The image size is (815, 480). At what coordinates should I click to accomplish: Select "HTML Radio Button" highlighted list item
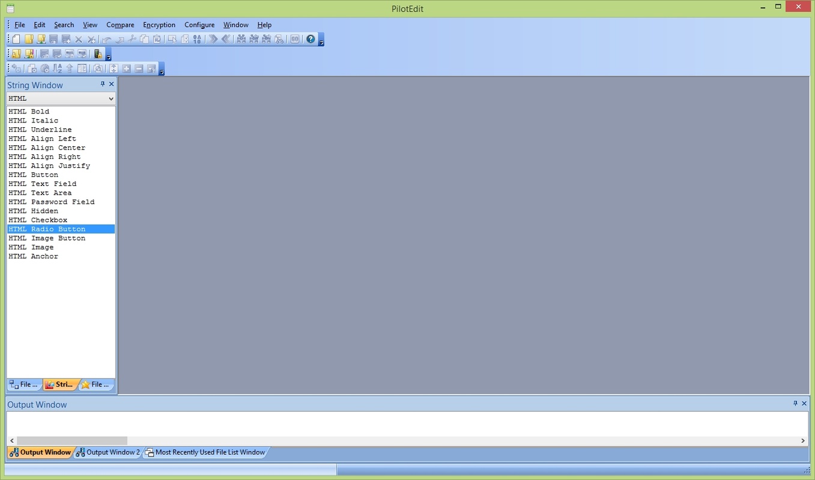(x=61, y=229)
